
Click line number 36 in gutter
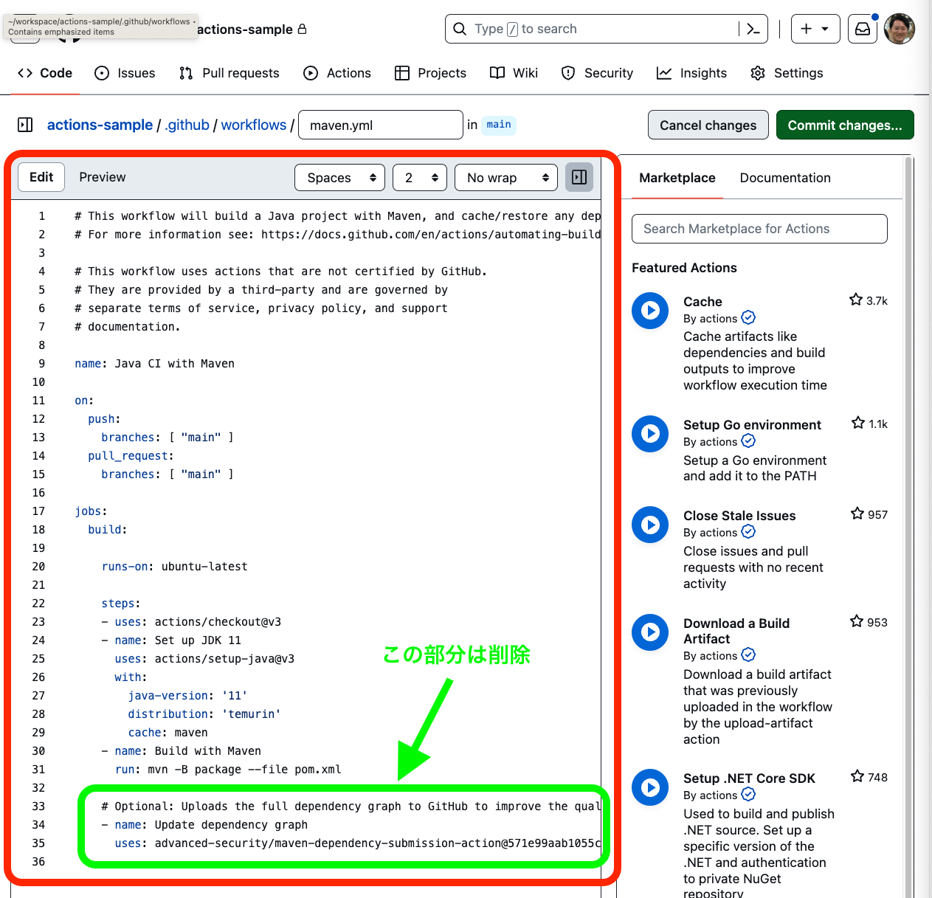pyautogui.click(x=38, y=862)
